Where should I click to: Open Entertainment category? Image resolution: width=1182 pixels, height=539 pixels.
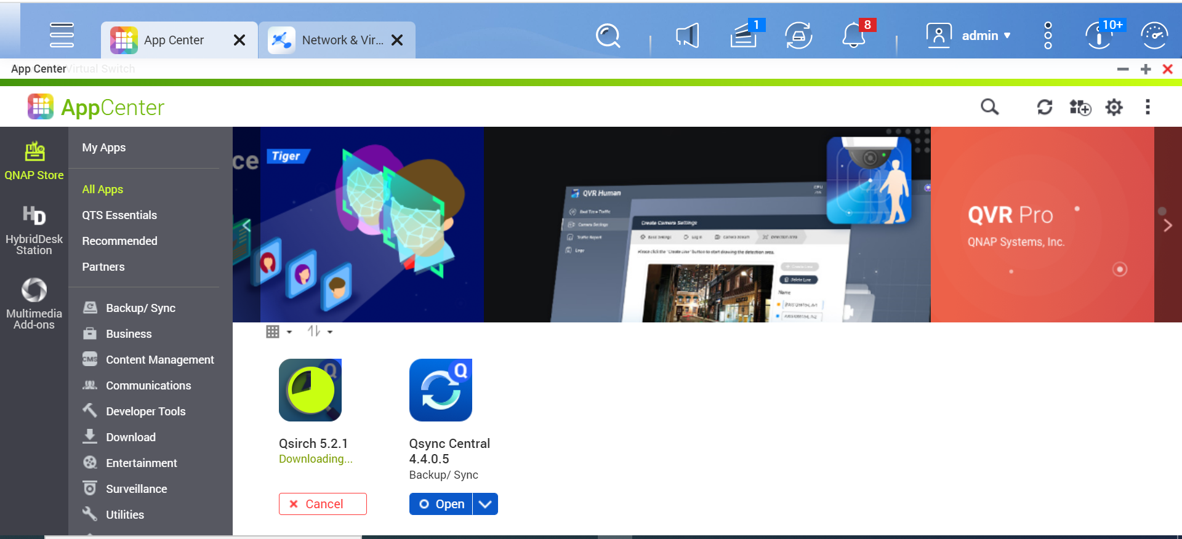pos(130,463)
